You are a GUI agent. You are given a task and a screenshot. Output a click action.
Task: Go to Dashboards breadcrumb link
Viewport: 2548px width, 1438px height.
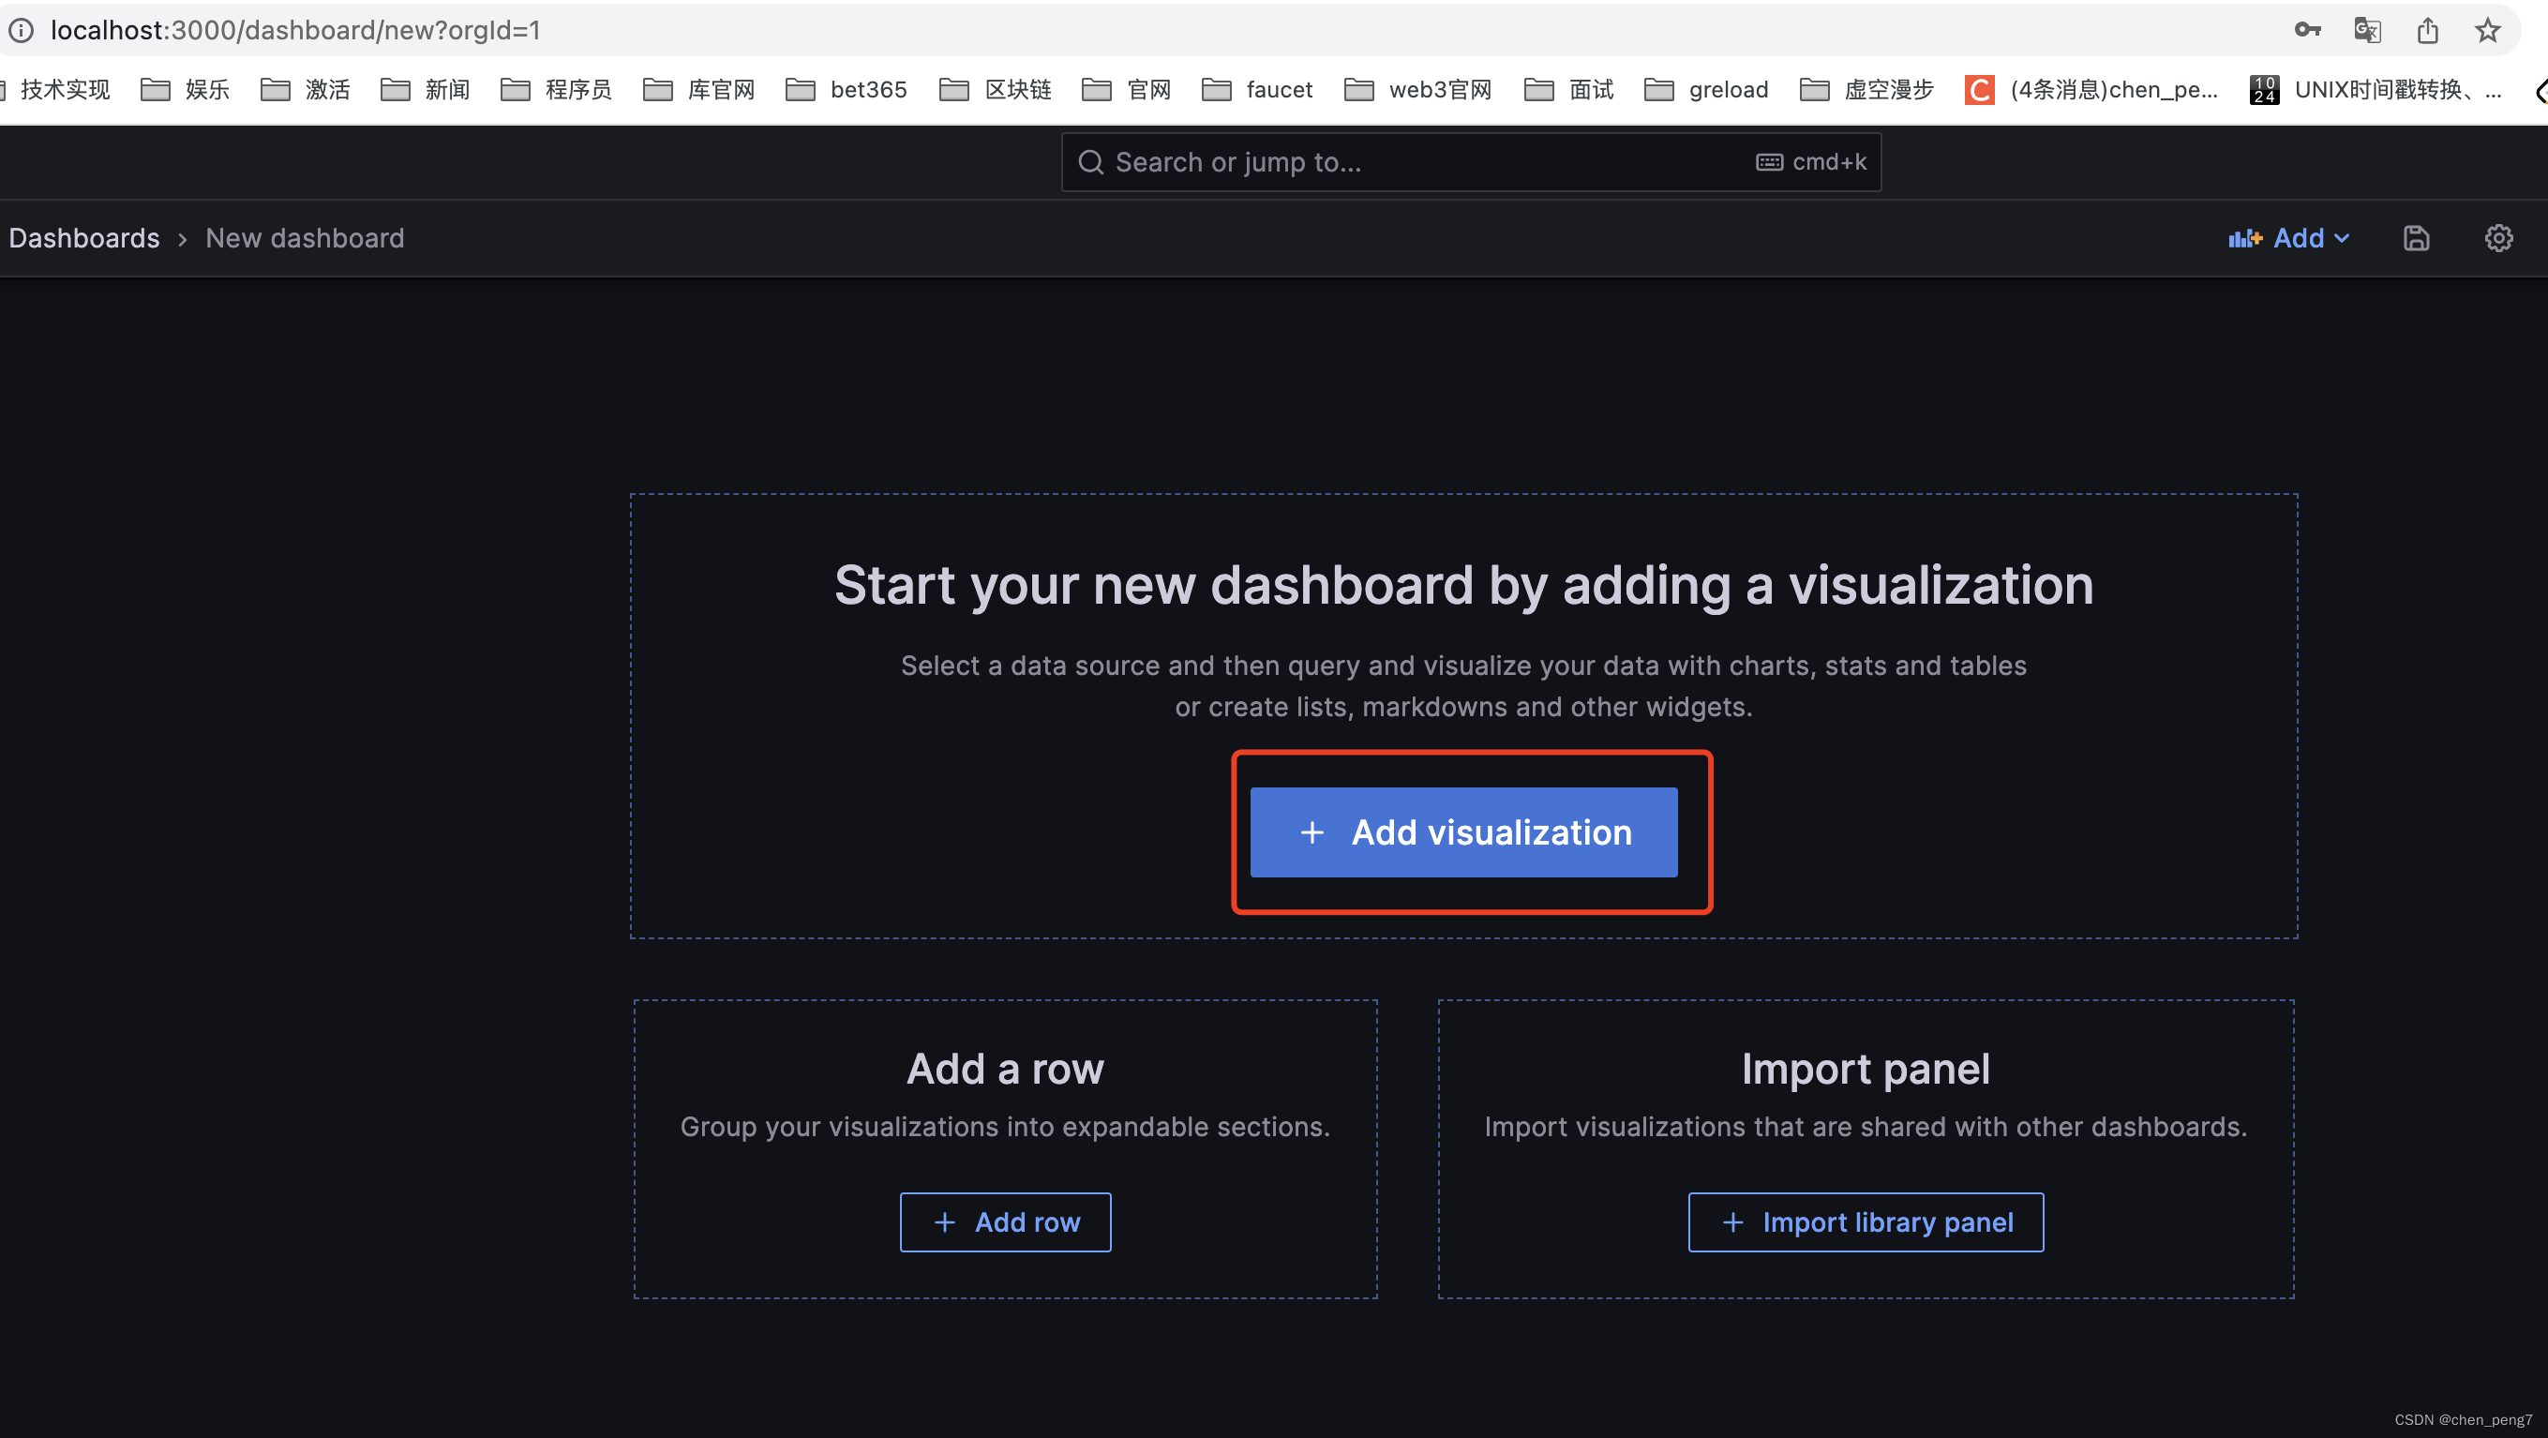84,237
